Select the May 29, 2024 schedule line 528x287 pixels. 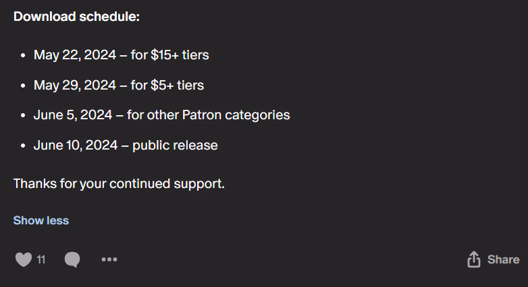coord(119,85)
